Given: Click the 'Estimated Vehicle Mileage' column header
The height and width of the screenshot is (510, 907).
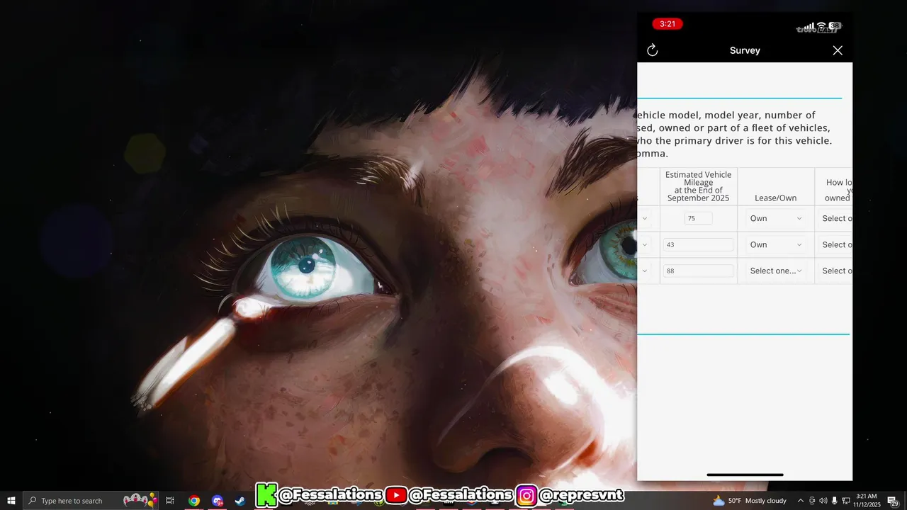Looking at the screenshot, I should (x=698, y=186).
